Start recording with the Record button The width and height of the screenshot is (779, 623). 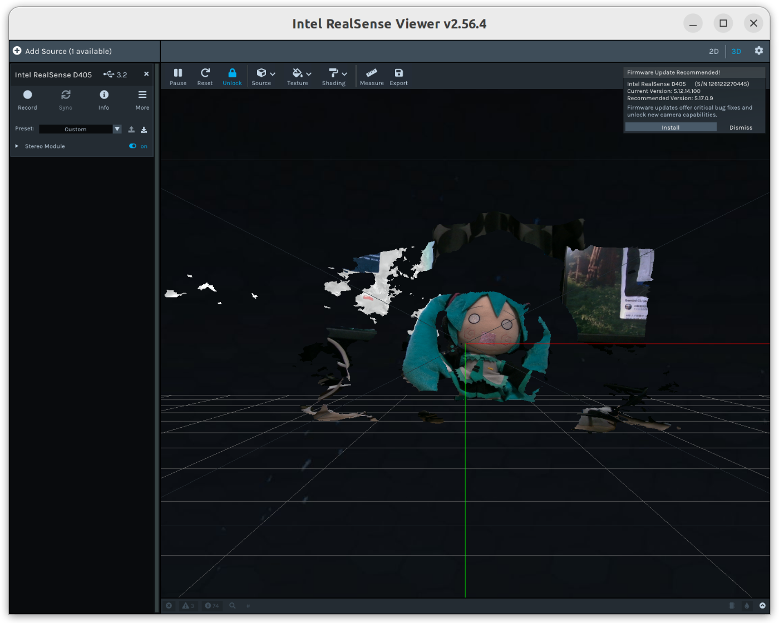pyautogui.click(x=27, y=99)
